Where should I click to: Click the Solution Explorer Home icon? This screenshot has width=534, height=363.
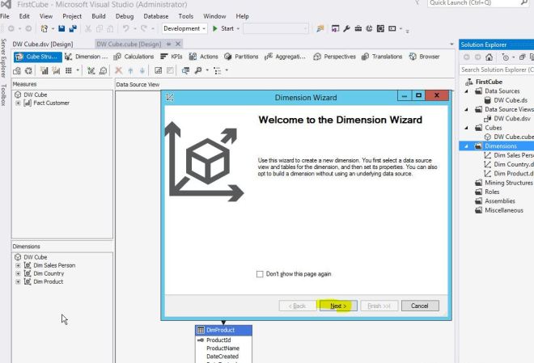point(490,57)
